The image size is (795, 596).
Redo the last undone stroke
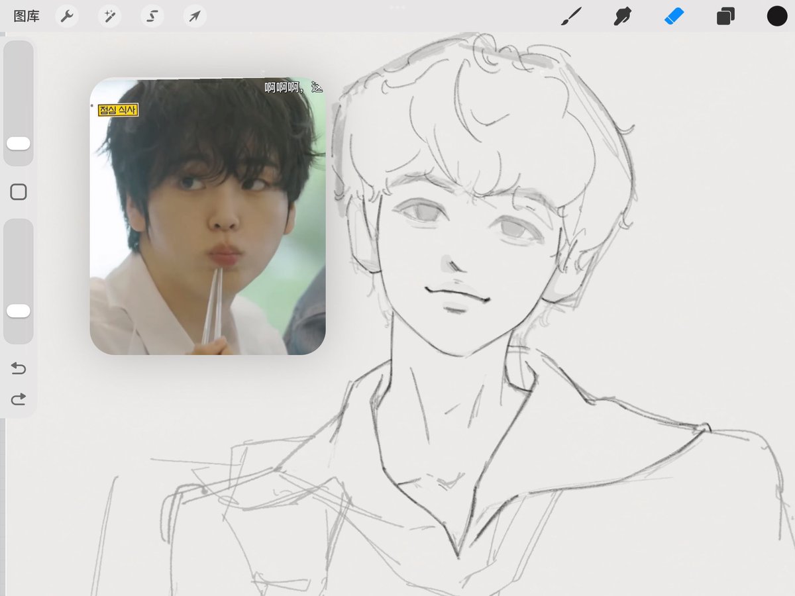pos(19,399)
